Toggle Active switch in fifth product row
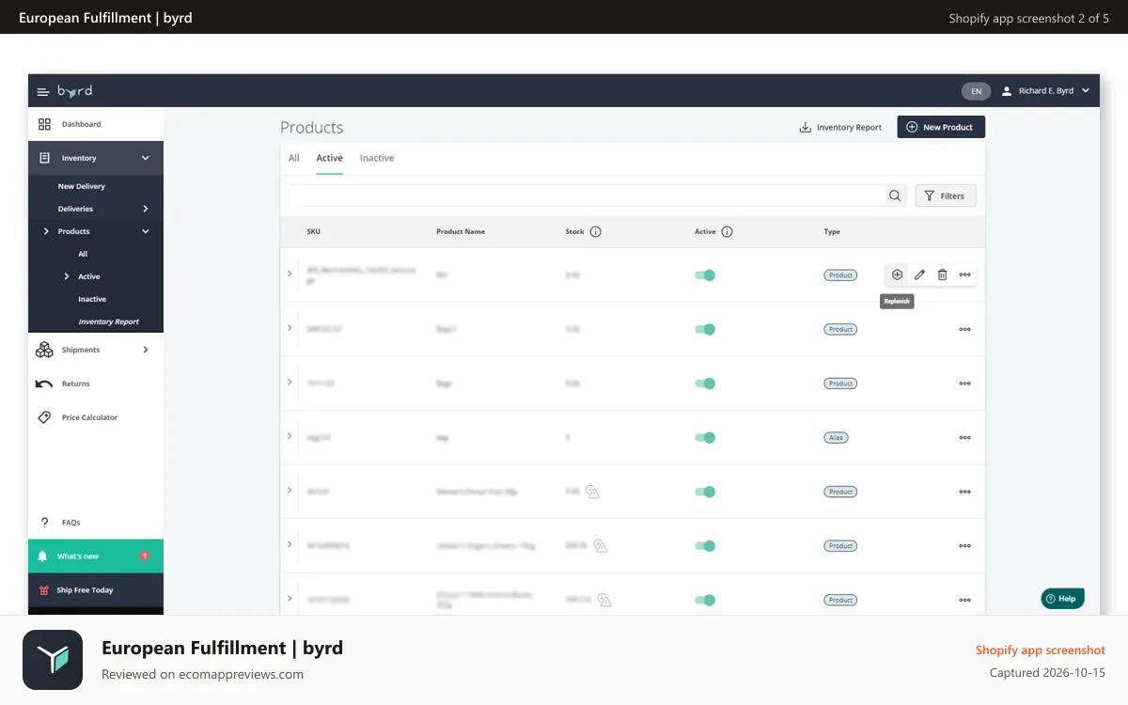The height and width of the screenshot is (705, 1128). click(705, 492)
